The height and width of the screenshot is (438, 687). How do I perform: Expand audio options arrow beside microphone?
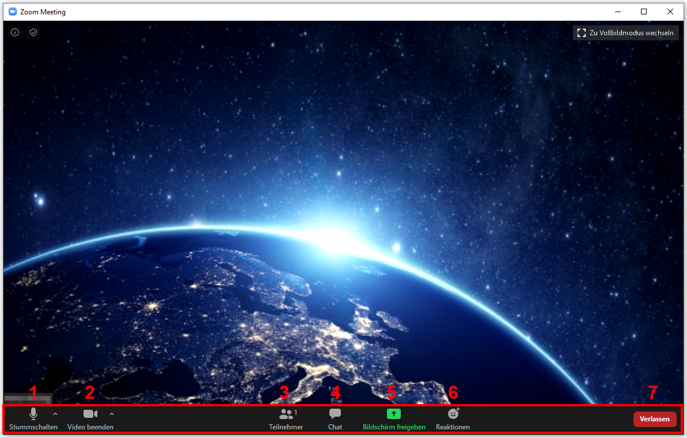click(x=55, y=414)
